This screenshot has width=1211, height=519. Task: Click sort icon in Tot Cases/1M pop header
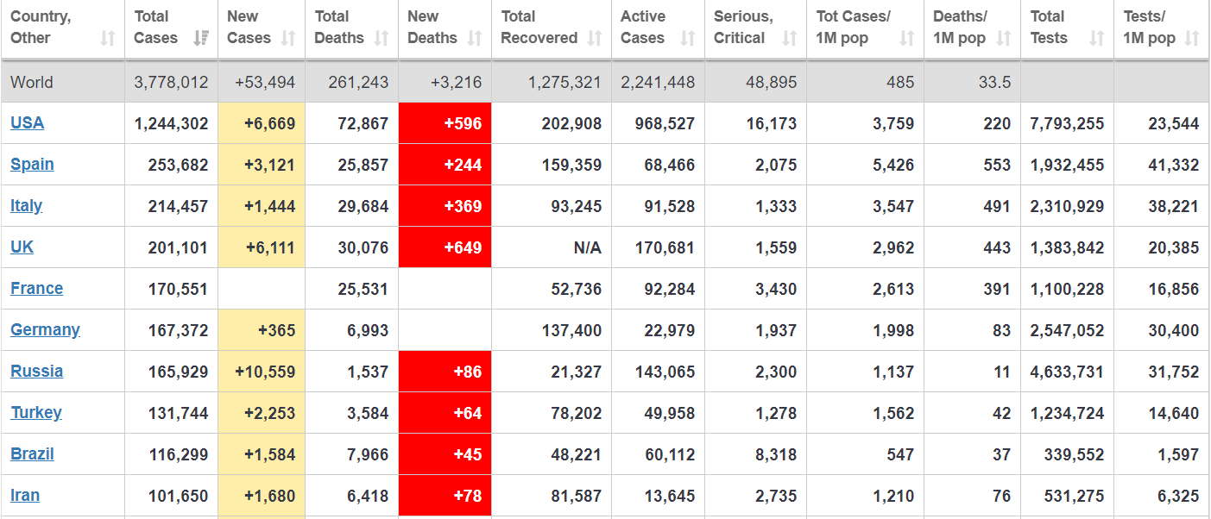tap(907, 38)
